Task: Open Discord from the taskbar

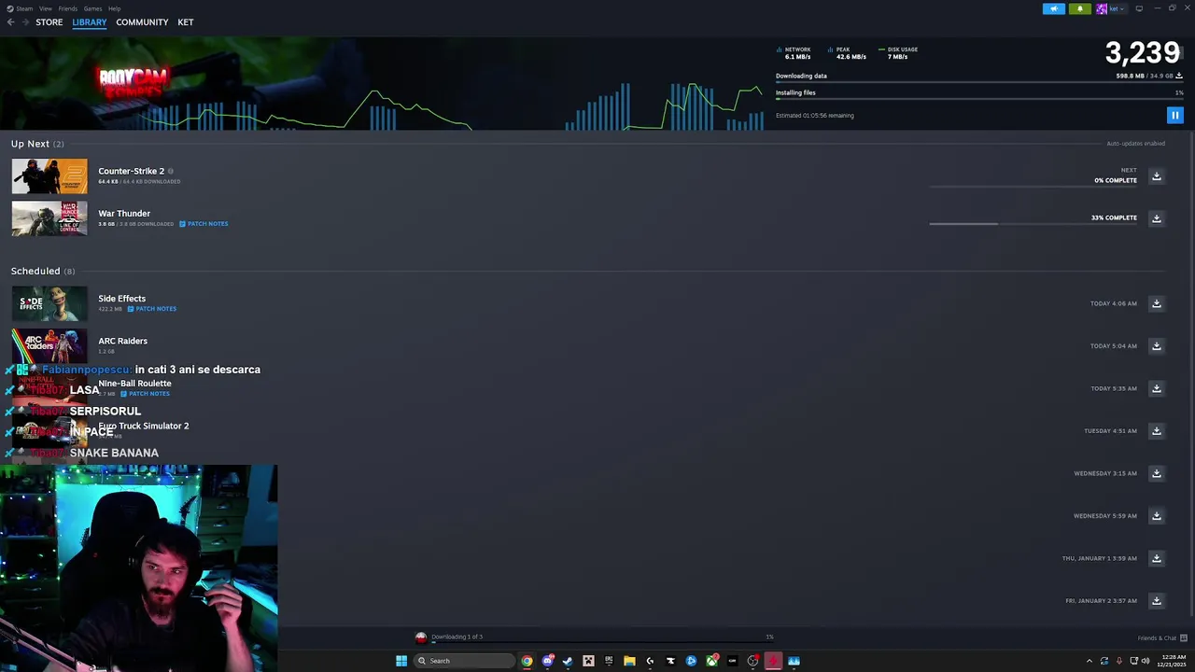Action: click(x=547, y=661)
